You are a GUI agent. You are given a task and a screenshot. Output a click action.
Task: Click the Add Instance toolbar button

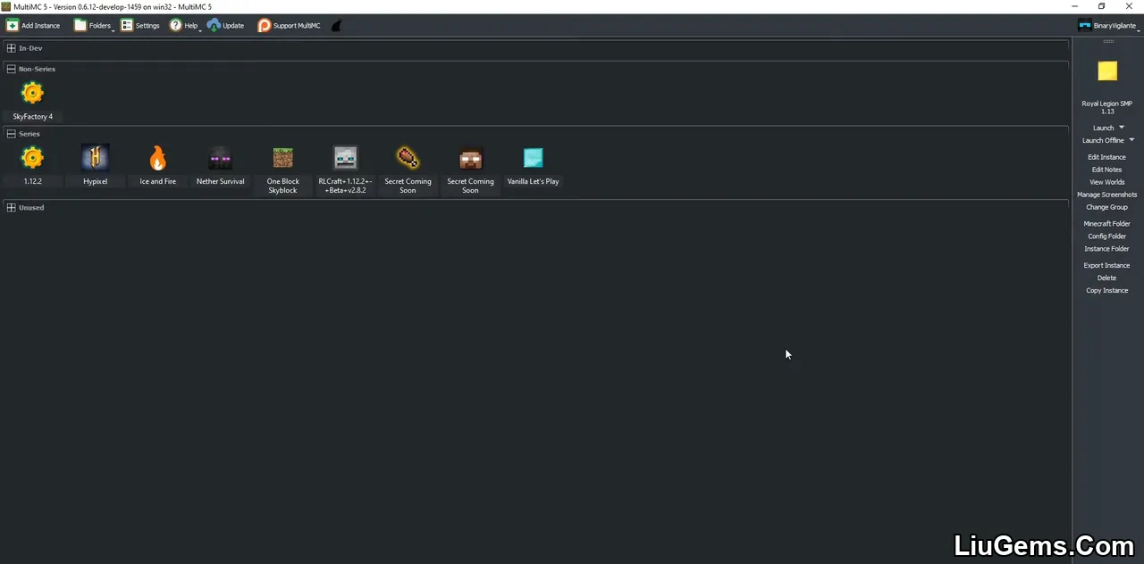pos(33,26)
